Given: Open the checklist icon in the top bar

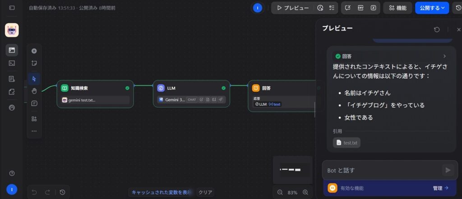Looking at the screenshot, I should coord(332,8).
